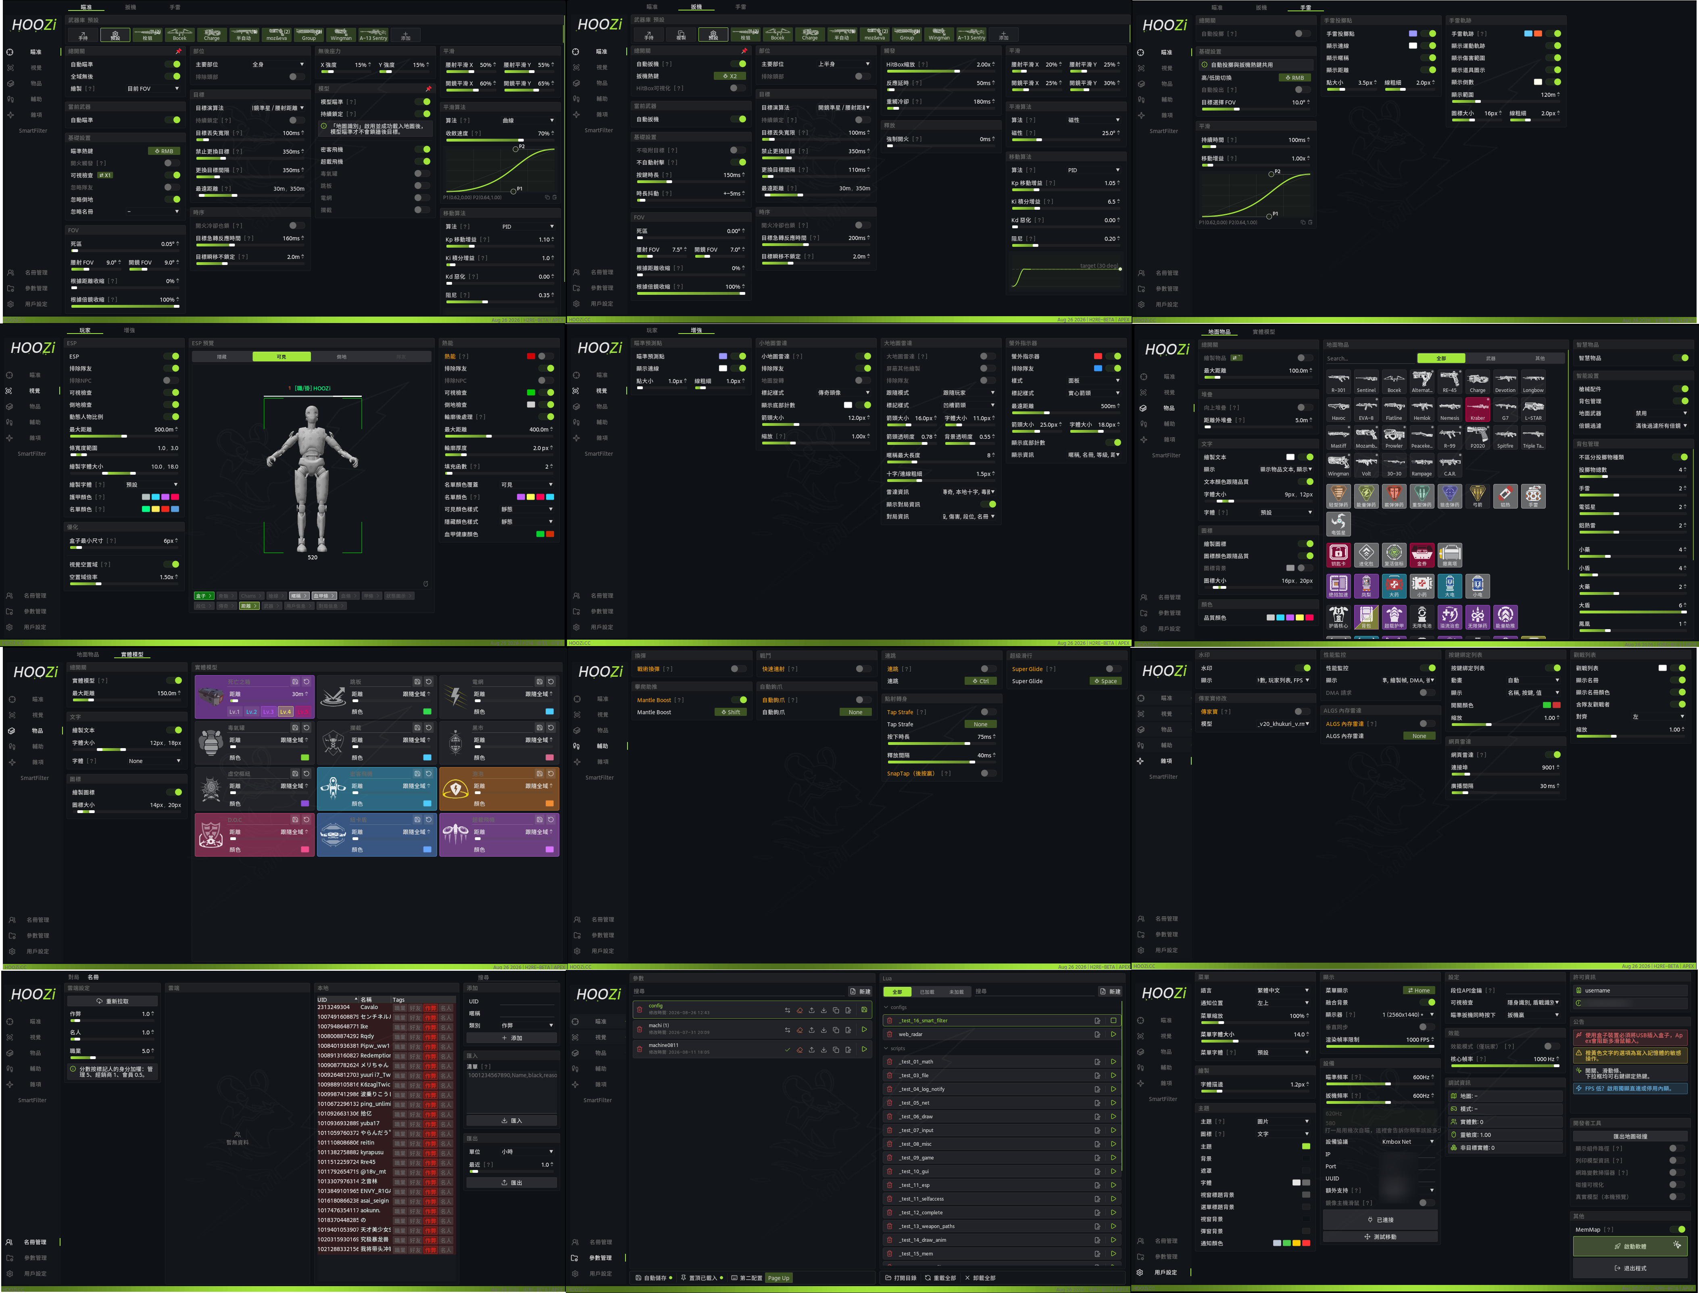The width and height of the screenshot is (1699, 1293).
Task: Click the green save icon on config row
Action: click(x=864, y=1010)
